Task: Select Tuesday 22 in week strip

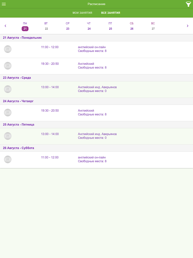Action: (46, 26)
